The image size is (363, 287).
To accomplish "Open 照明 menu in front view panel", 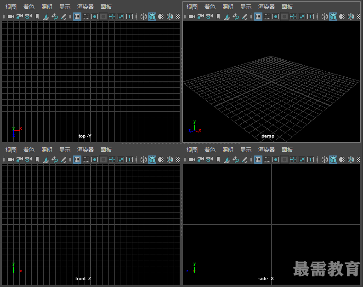I will coord(47,149).
